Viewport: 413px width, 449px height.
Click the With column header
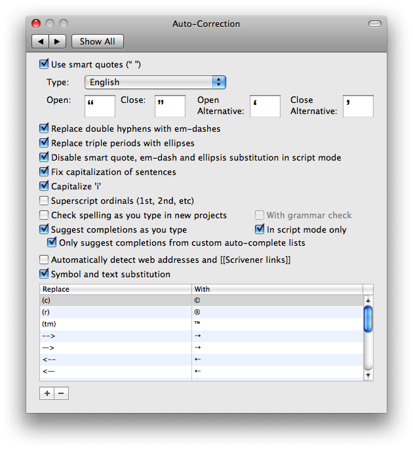[x=277, y=289]
